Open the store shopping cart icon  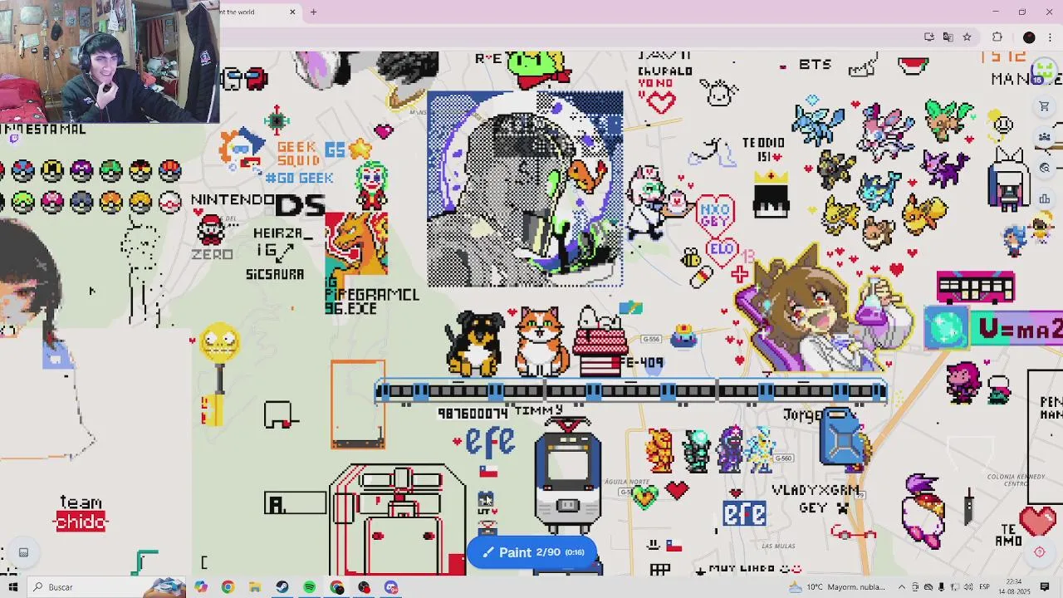click(x=1045, y=106)
